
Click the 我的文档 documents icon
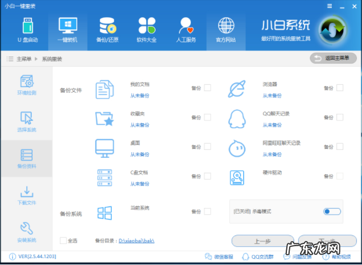pyautogui.click(x=105, y=89)
